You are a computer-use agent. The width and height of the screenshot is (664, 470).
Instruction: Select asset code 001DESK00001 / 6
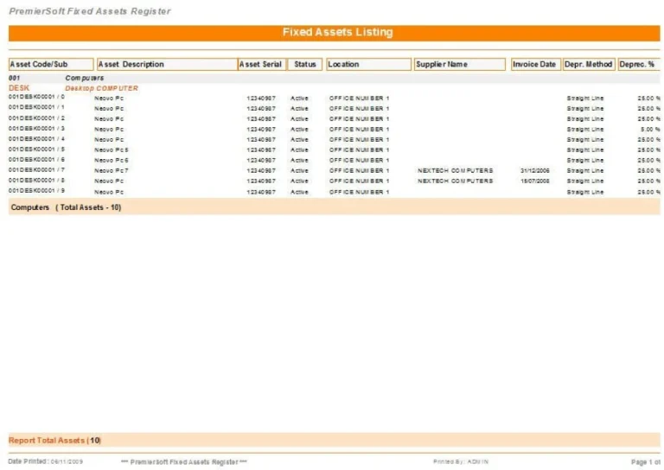click(x=36, y=159)
